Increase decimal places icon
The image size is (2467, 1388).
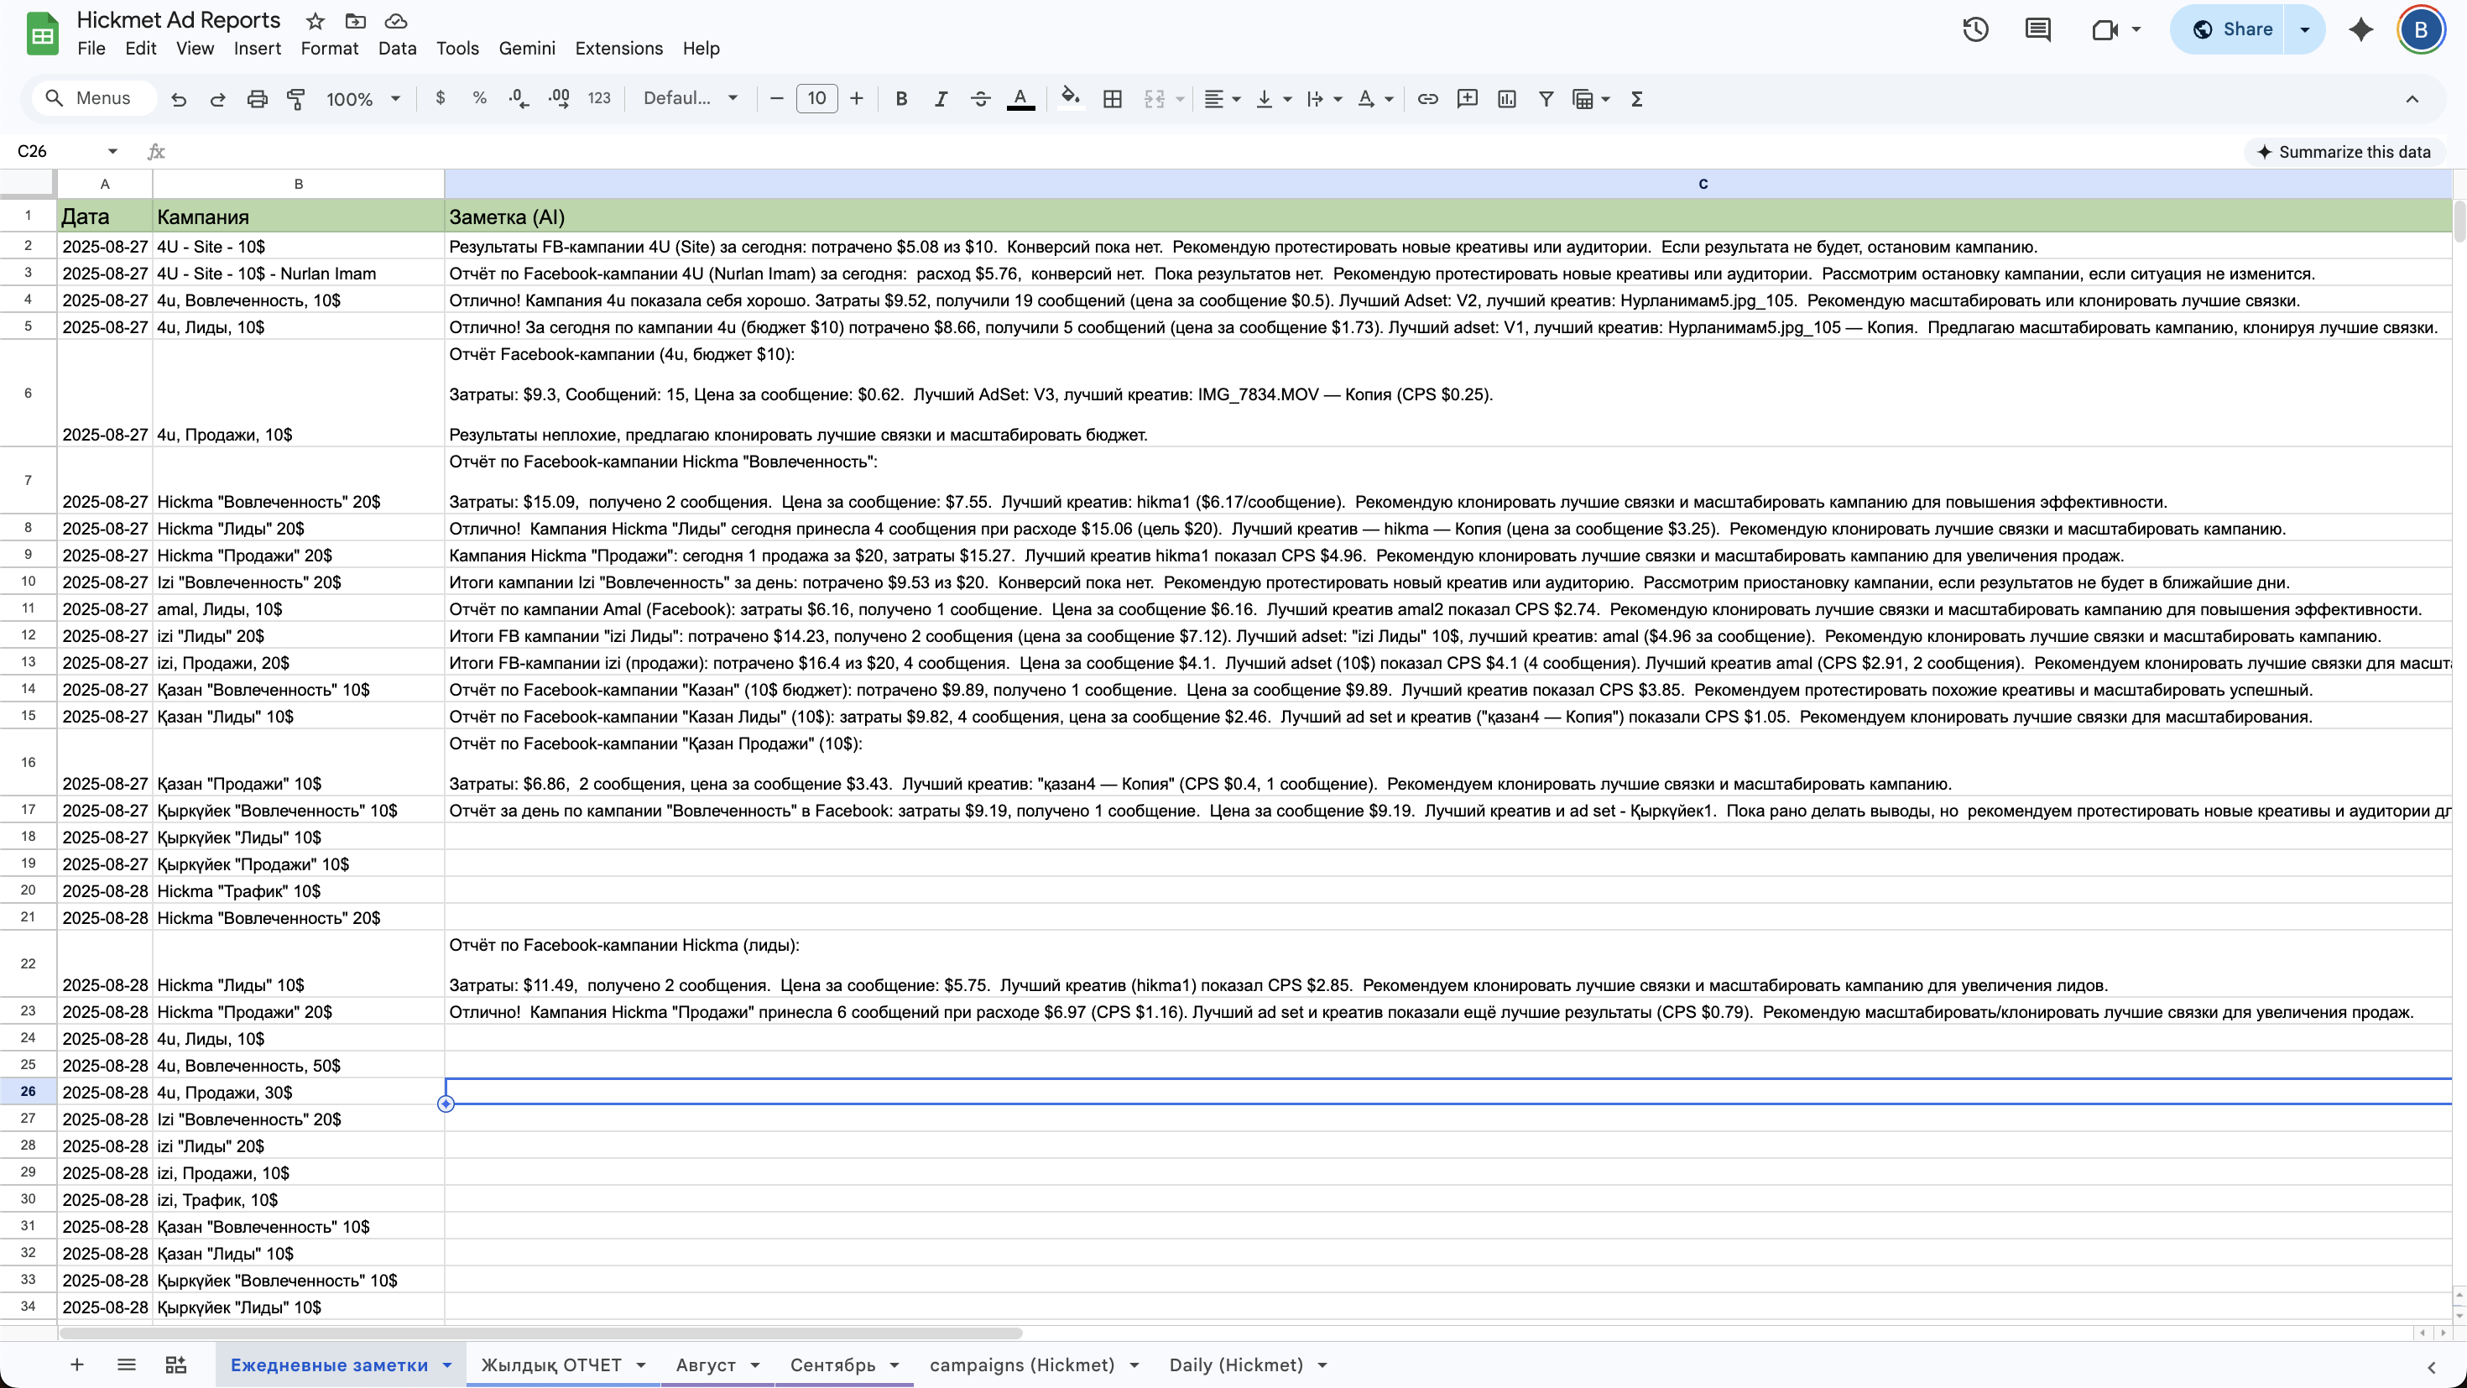(560, 99)
